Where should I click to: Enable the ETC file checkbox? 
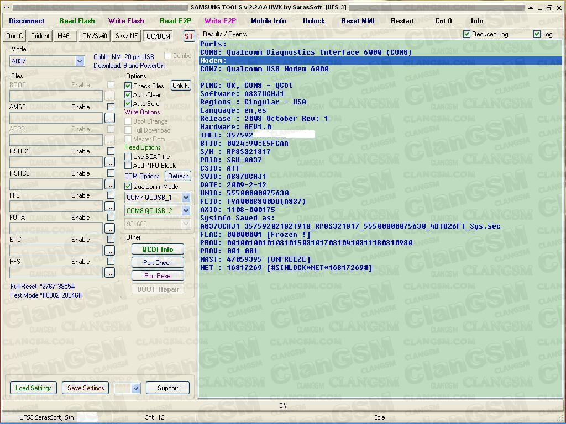pyautogui.click(x=111, y=240)
